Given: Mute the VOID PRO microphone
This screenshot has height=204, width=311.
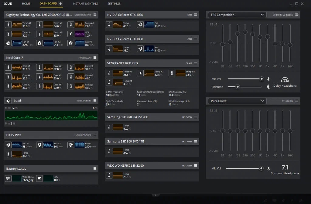Looking at the screenshot, I should click(x=268, y=79).
